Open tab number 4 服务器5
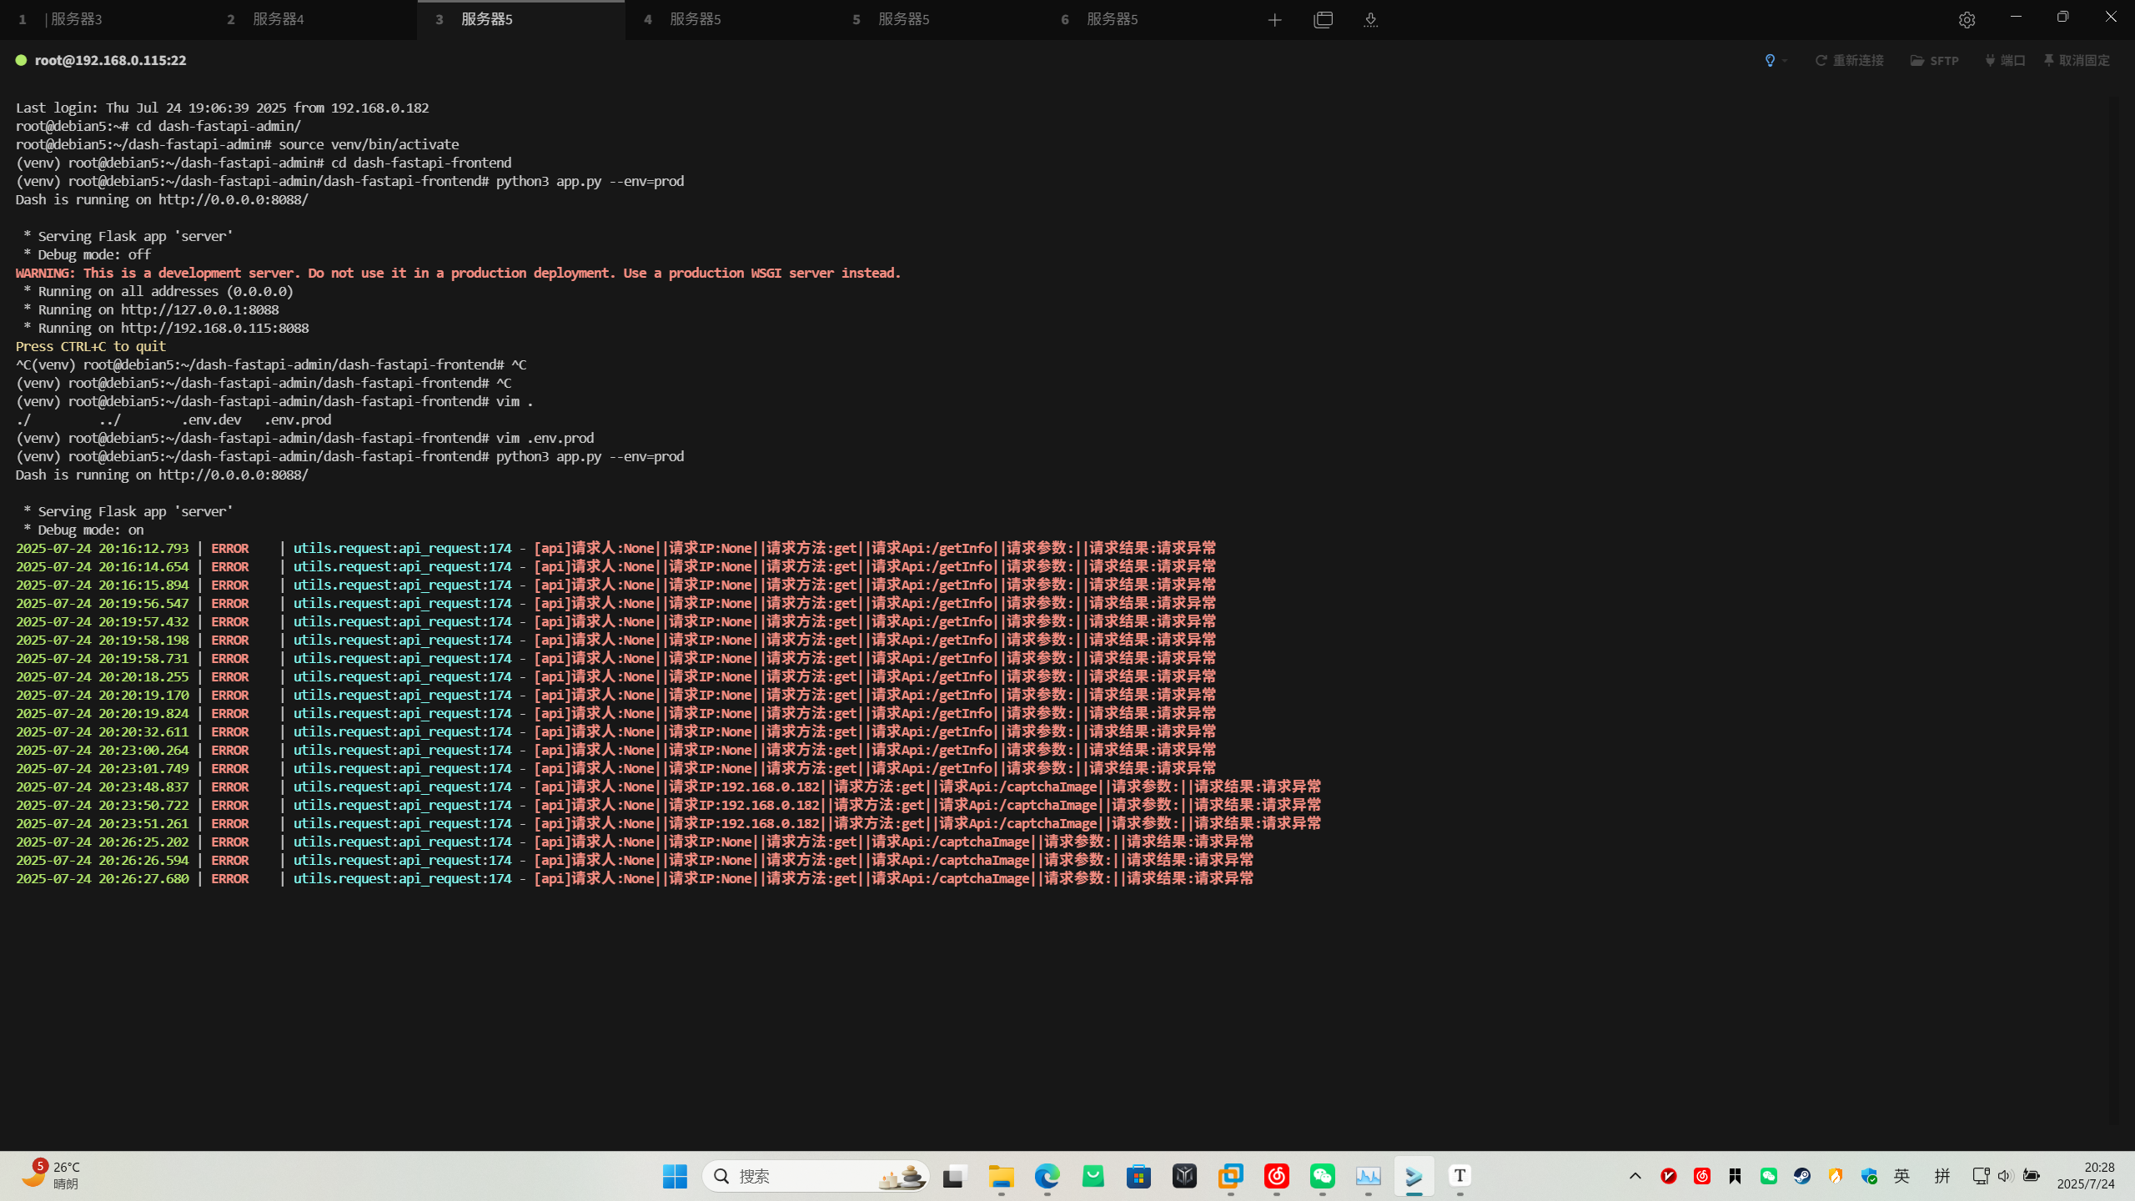 coord(730,19)
